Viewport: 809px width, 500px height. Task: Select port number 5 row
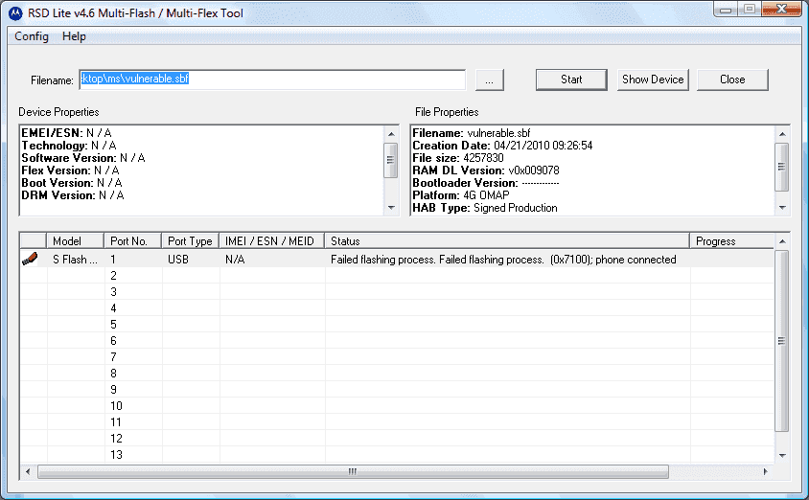coord(396,324)
